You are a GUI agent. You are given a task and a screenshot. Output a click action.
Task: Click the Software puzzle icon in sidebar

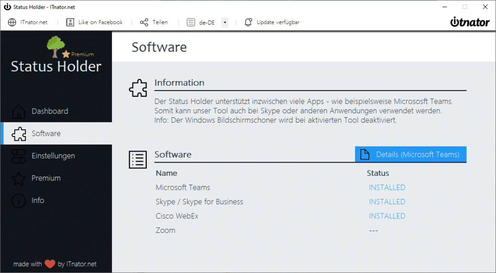(19, 134)
